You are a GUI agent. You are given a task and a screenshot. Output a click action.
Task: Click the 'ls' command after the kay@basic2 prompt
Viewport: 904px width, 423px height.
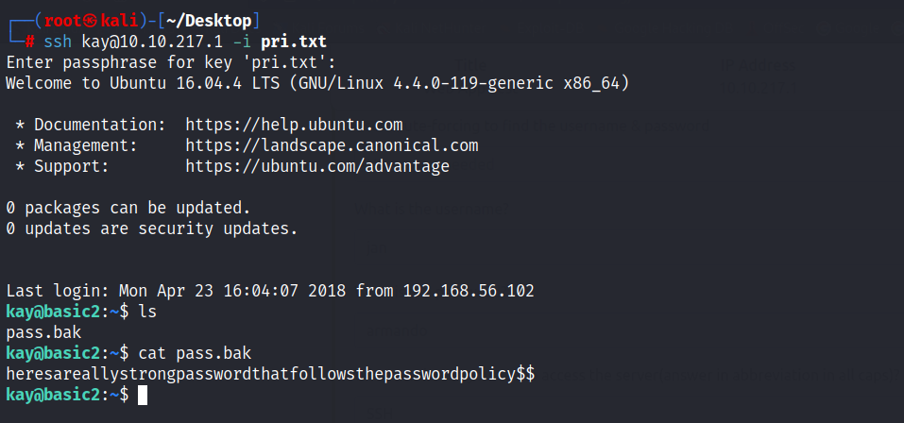click(147, 312)
